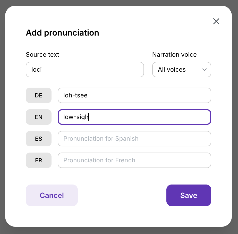The image size is (238, 234).
Task: Open the Narration voice dropdown
Action: pyautogui.click(x=182, y=70)
